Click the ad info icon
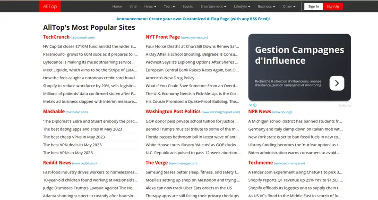Screen dimensions: 378x200 [x=255, y=105]
